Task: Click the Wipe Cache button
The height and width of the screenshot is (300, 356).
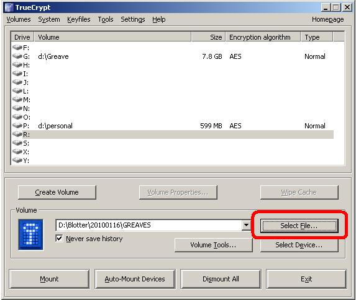Action: click(x=299, y=192)
